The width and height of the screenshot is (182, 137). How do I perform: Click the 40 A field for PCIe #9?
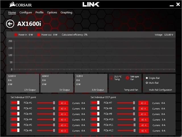143,114
